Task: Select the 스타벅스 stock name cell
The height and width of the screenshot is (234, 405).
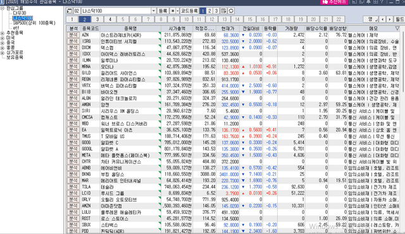Action: pos(130,225)
